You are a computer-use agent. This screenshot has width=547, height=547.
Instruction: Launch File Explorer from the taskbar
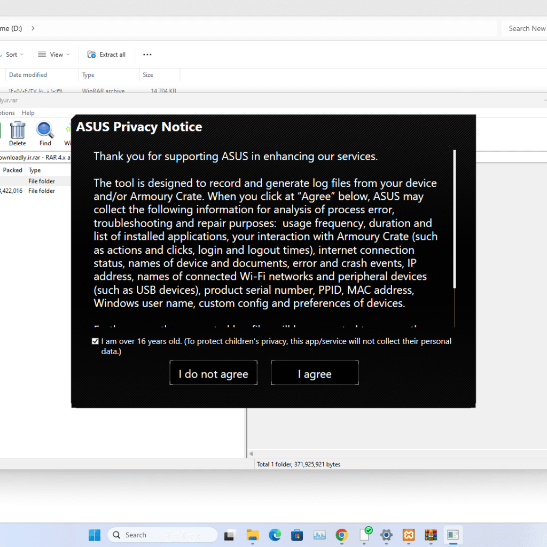click(x=253, y=535)
